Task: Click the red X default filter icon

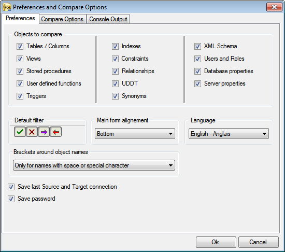Action: [32, 132]
